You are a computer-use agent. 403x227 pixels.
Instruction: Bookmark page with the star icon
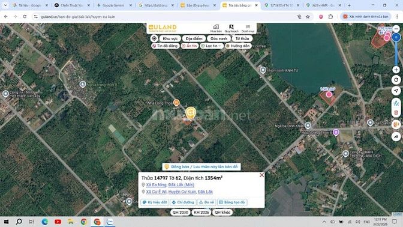[x=308, y=17]
